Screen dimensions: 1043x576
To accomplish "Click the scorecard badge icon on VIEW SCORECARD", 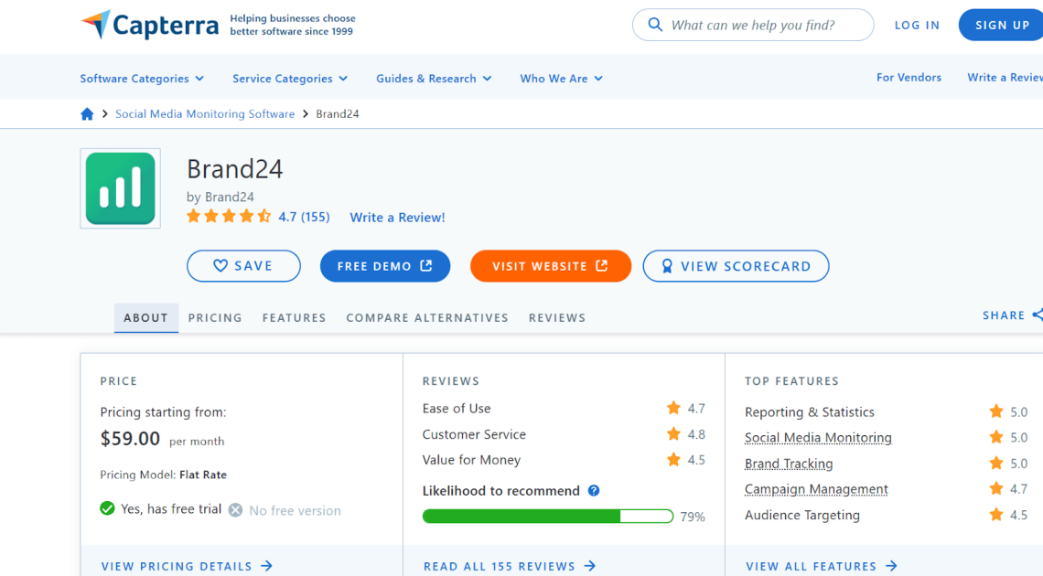I will (666, 265).
